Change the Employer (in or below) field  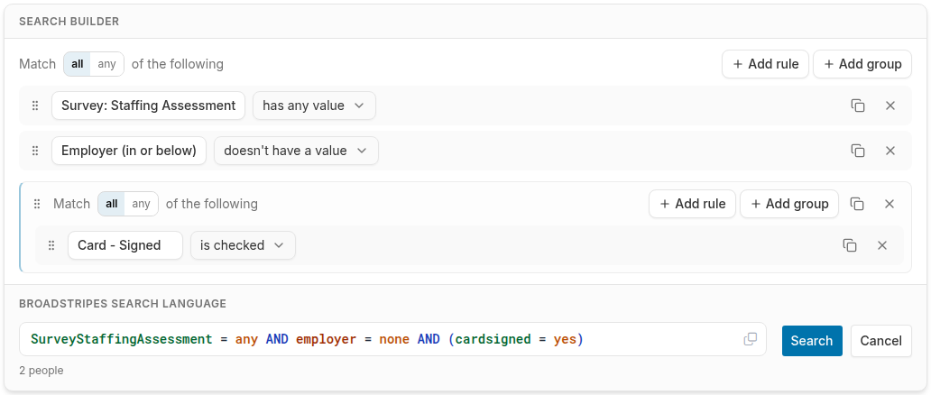pyautogui.click(x=129, y=151)
